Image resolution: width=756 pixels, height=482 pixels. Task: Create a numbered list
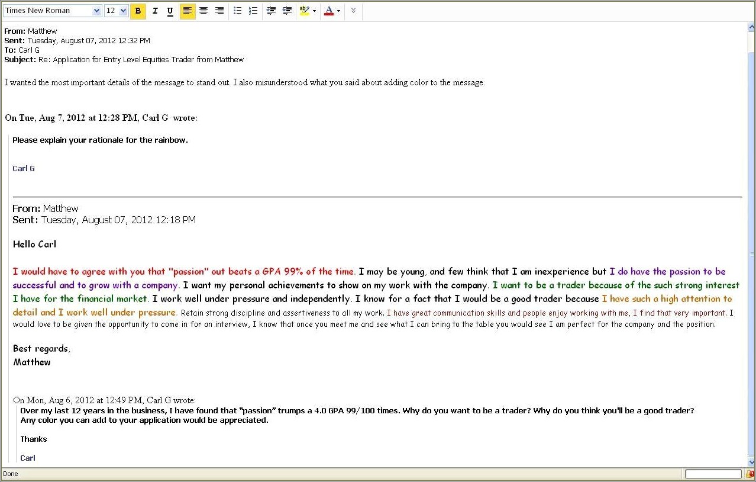(253, 11)
